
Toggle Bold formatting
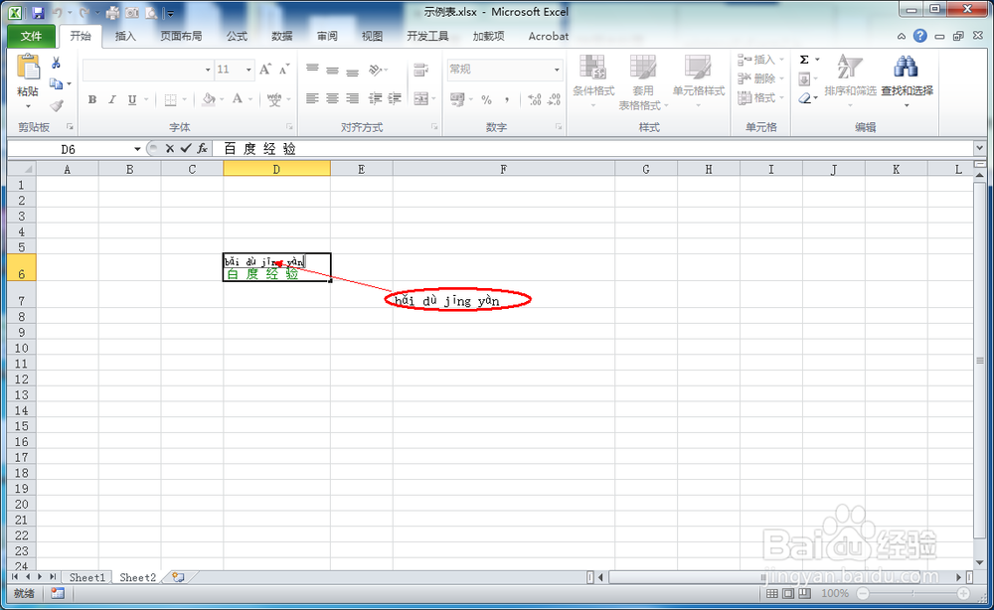pos(91,99)
